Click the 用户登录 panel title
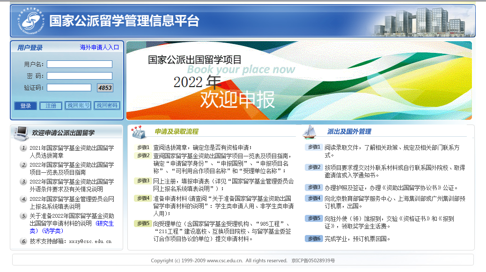 30,48
